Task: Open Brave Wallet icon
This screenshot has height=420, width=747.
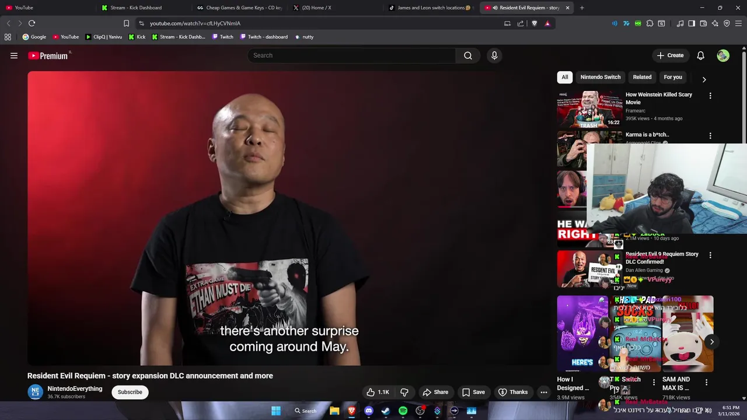Action: [703, 23]
